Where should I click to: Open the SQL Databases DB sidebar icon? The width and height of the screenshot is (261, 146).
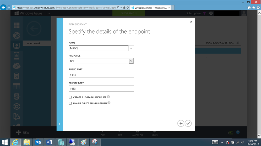click(x=17, y=76)
